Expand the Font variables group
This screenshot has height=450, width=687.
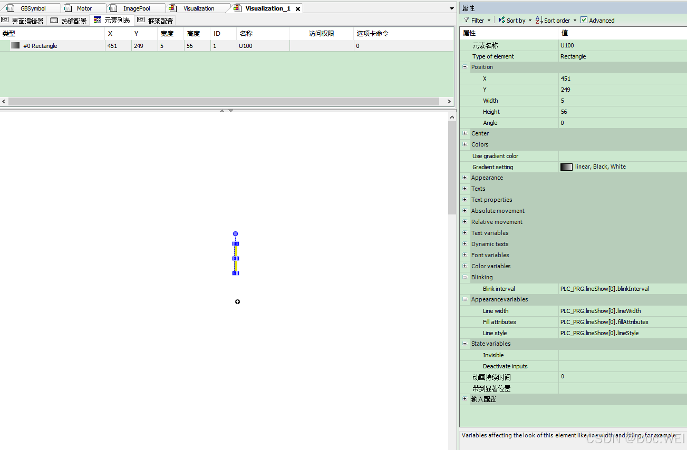pyautogui.click(x=465, y=255)
